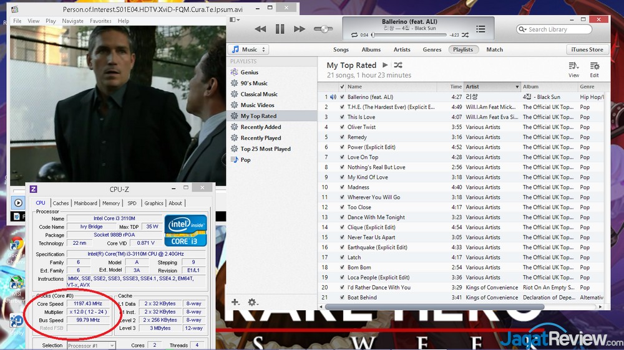624x350 pixels.
Task: Switch to the Mainboard tab in CPU-Z
Action: pyautogui.click(x=85, y=203)
